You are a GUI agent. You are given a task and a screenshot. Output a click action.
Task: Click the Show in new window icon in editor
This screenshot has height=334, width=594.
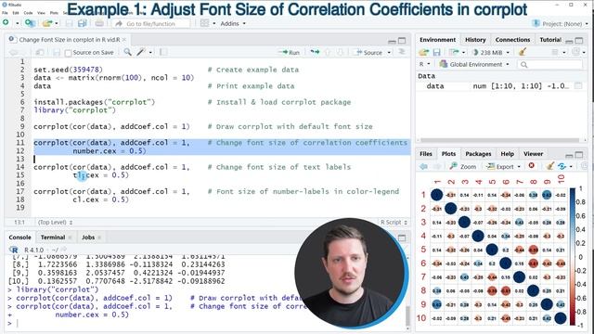pyautogui.click(x=39, y=52)
